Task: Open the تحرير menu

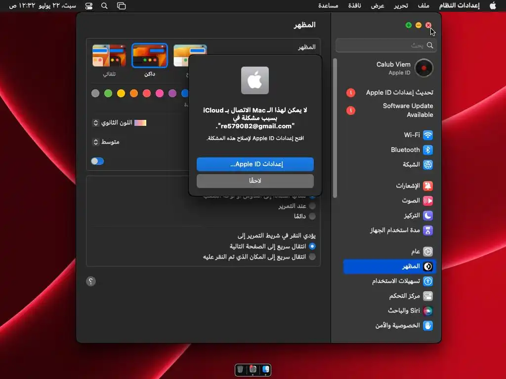Action: click(401, 6)
